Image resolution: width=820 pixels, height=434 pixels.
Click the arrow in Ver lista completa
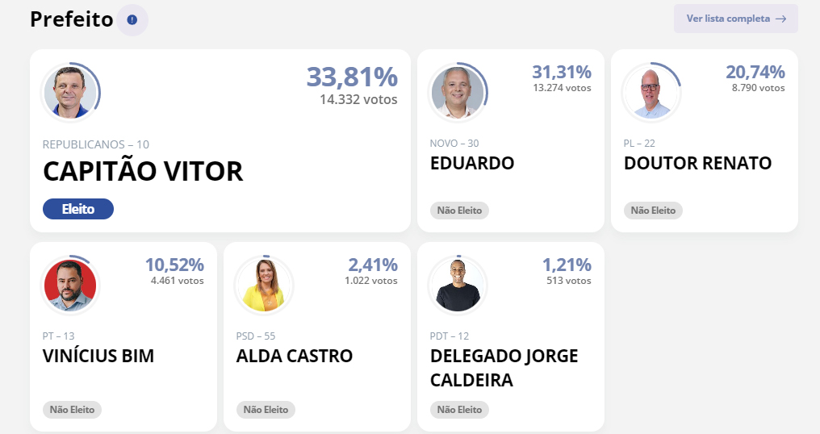click(x=780, y=19)
